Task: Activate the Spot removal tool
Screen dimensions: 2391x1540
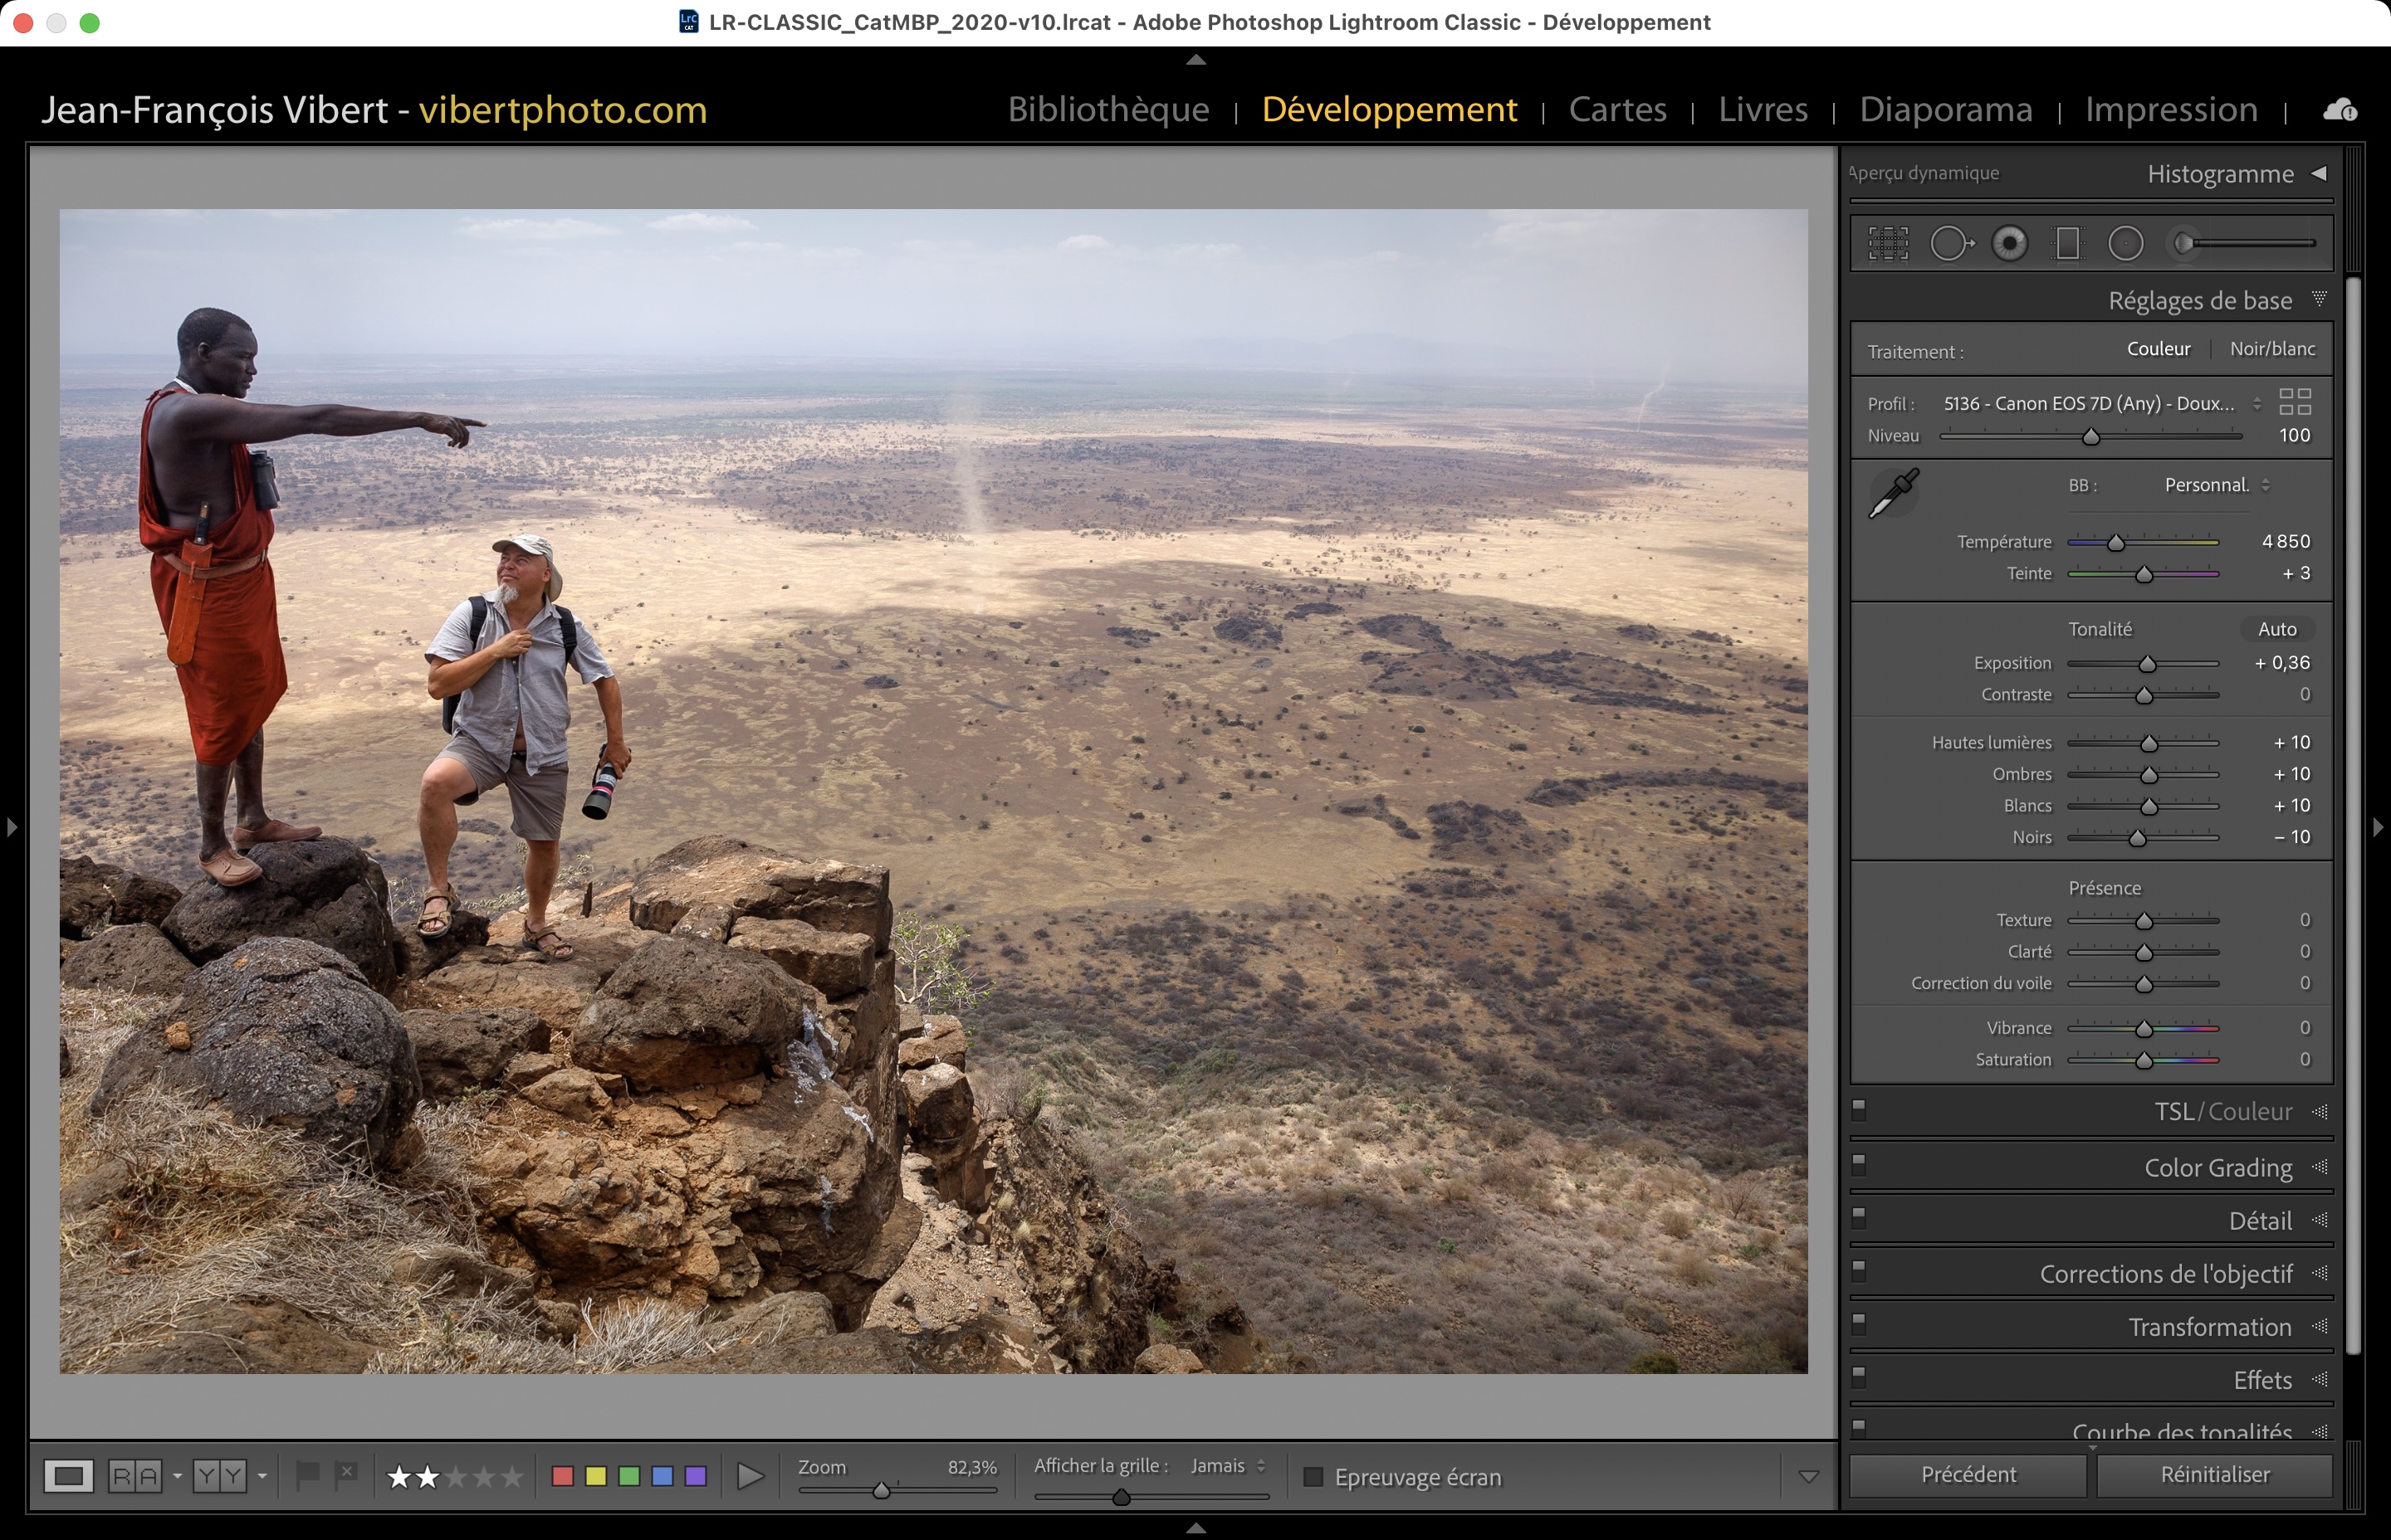Action: point(1950,243)
